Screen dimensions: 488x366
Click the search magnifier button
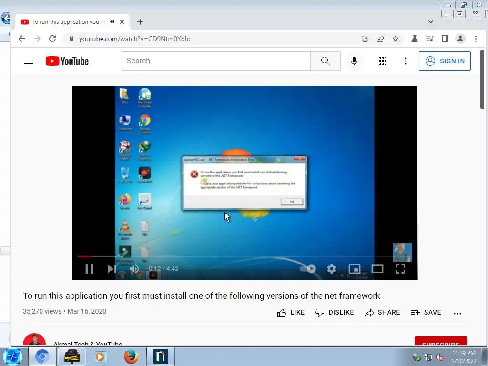click(325, 61)
